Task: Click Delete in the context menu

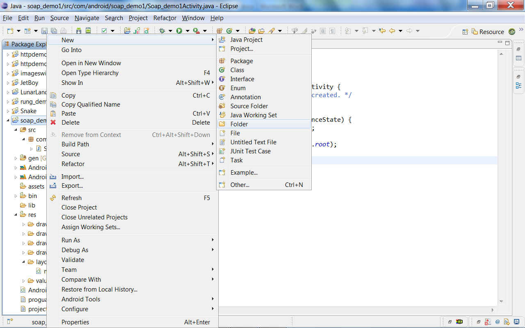Action: (x=132, y=123)
